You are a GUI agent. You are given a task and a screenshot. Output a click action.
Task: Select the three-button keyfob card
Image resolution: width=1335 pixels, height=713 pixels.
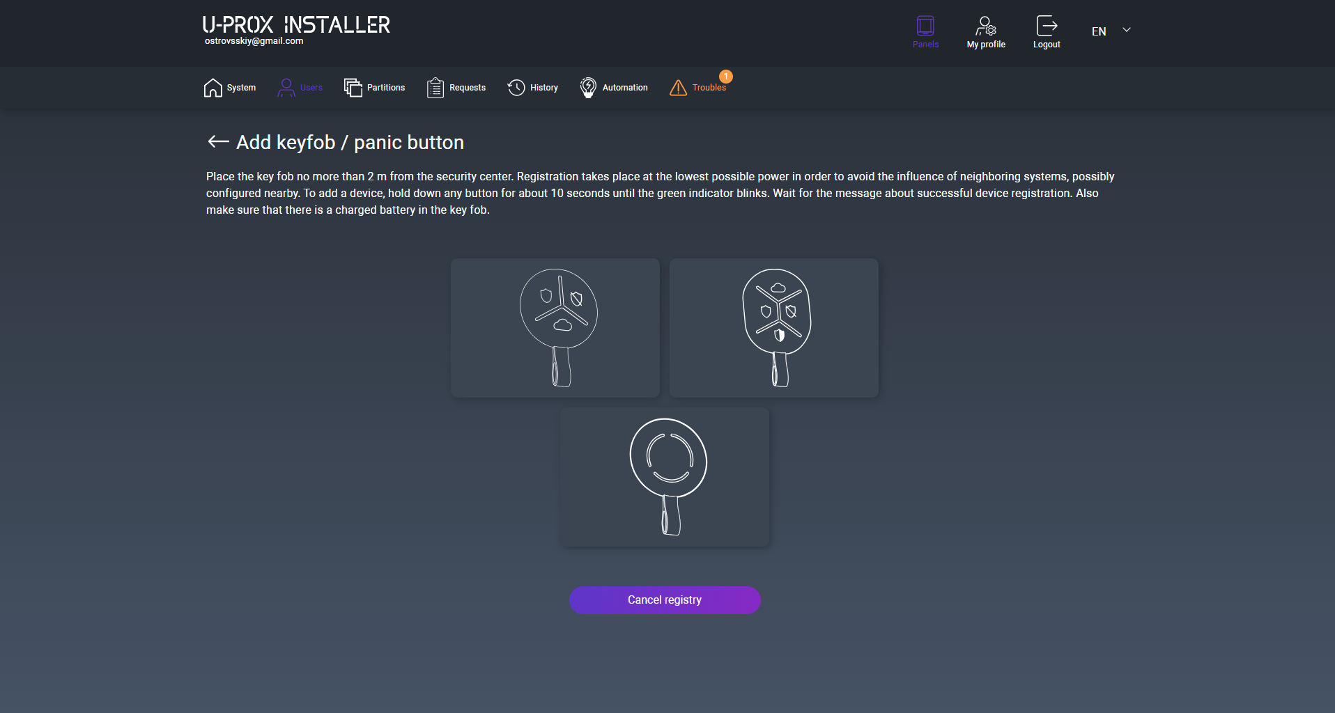[555, 328]
